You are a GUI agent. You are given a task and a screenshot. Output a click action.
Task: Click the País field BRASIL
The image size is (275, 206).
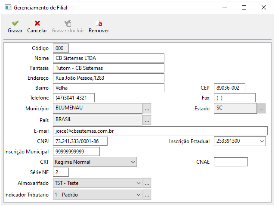coord(98,120)
